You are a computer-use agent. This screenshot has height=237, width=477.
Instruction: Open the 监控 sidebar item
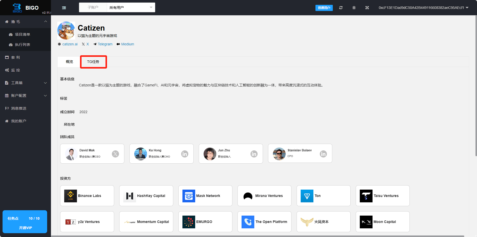tap(25, 70)
